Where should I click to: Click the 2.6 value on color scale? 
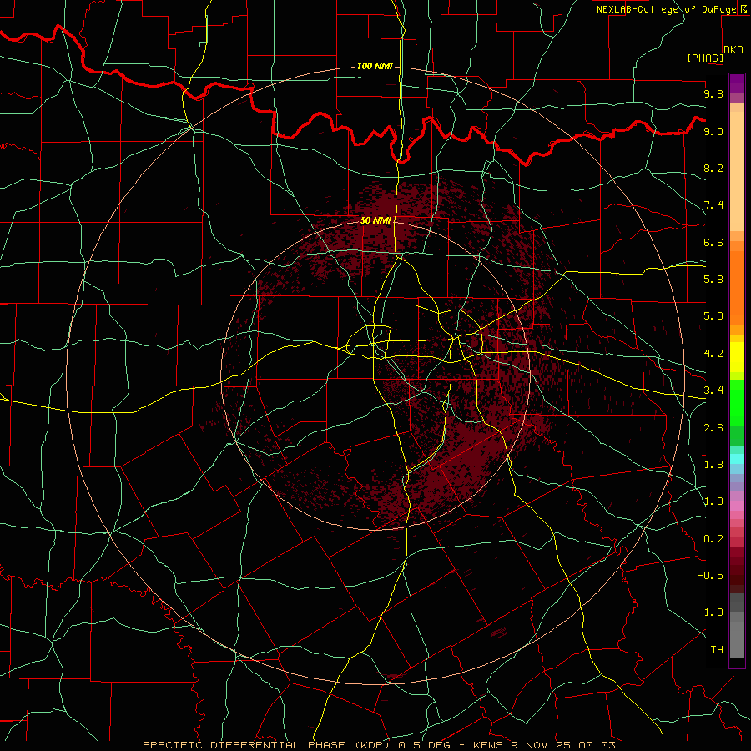click(x=713, y=428)
